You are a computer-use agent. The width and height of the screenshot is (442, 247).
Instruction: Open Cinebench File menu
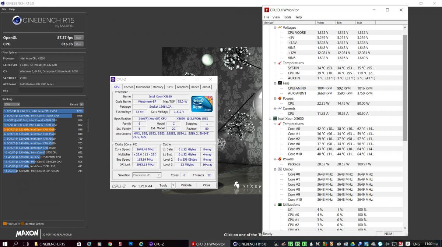point(4,9)
